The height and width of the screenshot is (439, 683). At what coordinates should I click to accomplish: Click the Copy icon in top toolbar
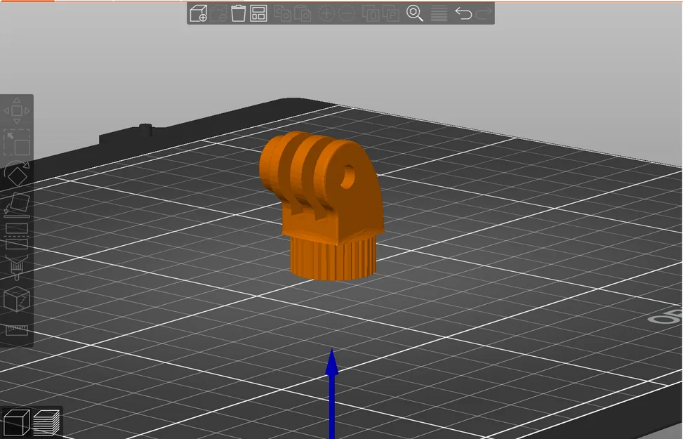[282, 13]
